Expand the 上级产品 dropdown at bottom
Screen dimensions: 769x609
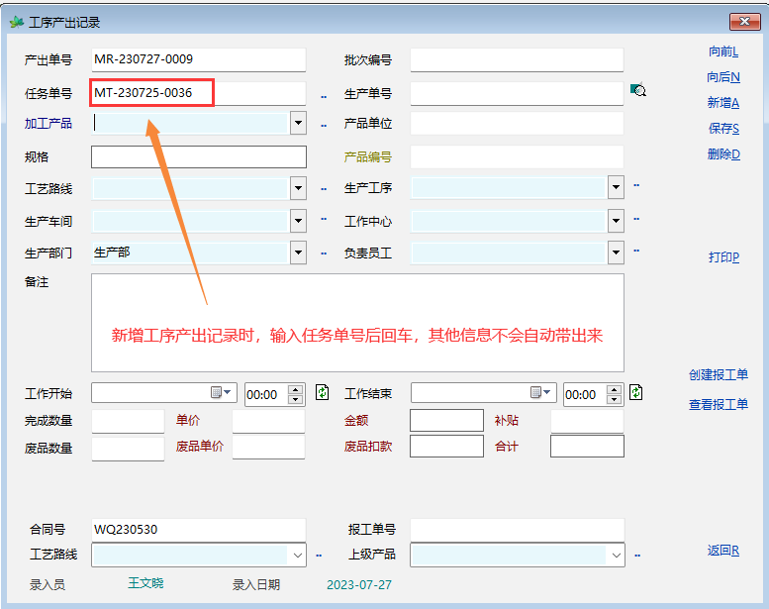pos(617,555)
